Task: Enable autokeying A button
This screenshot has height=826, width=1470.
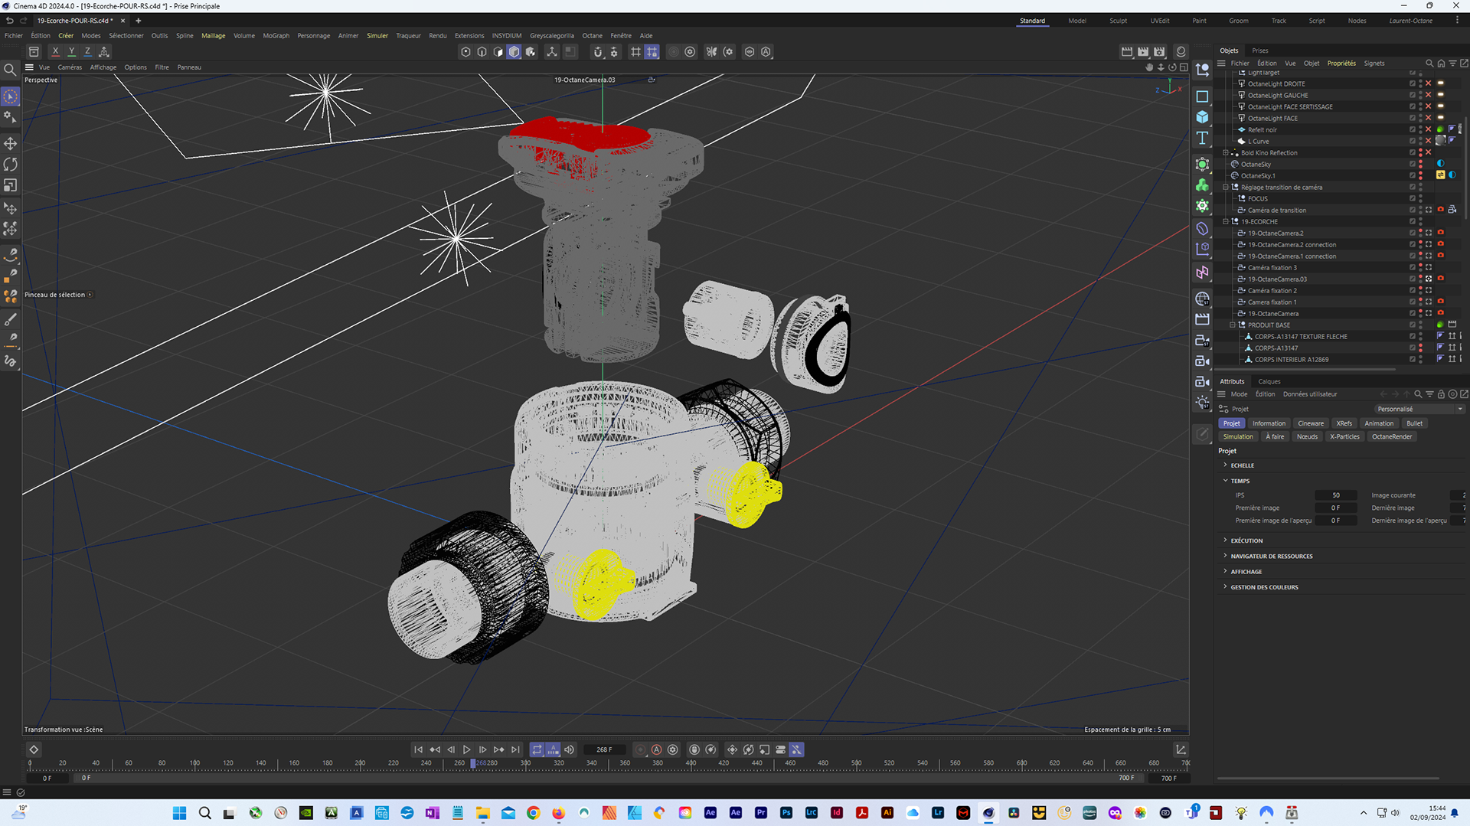Action: tap(656, 750)
